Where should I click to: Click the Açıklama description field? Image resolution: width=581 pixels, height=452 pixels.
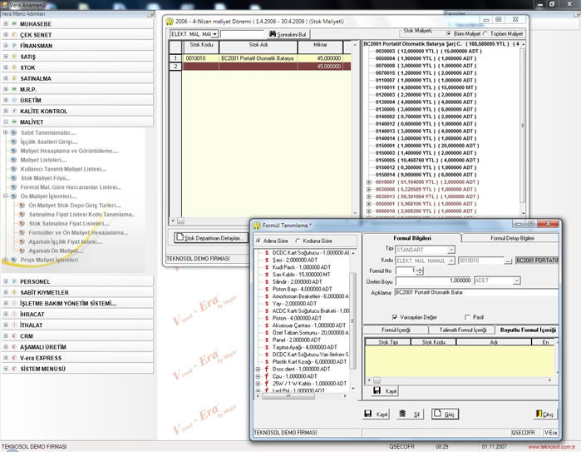pyautogui.click(x=476, y=293)
